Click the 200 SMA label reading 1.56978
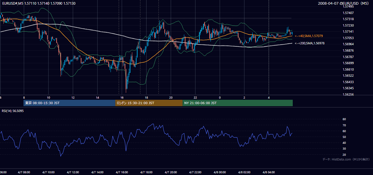 [x=309, y=43]
